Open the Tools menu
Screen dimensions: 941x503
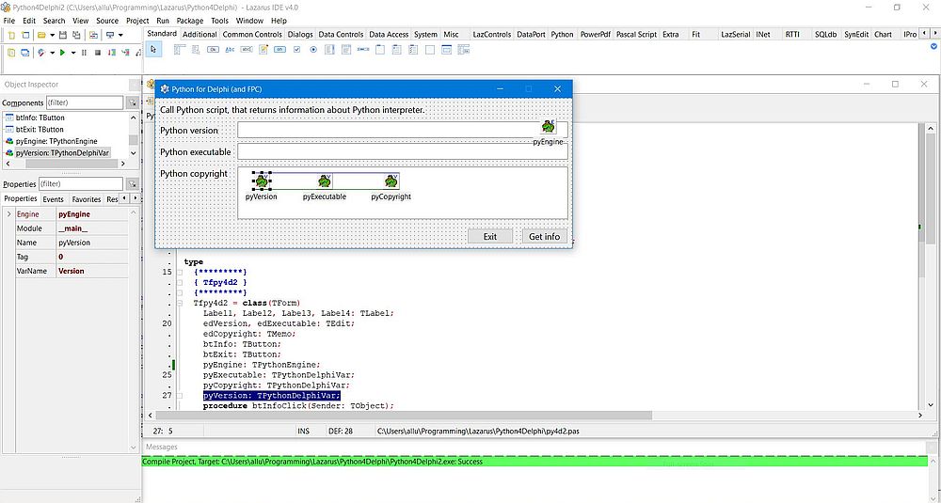219,21
